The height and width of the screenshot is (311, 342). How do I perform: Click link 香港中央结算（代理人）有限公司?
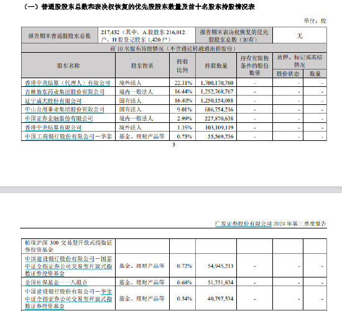[67, 83]
